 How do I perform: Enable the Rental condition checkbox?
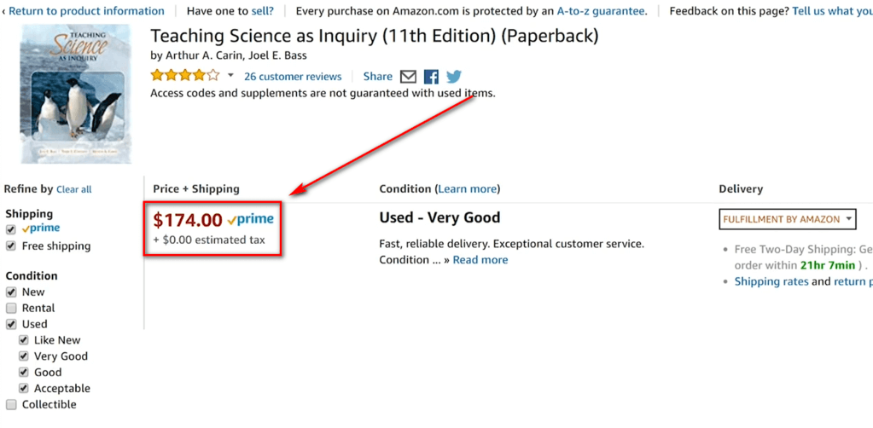pos(10,309)
